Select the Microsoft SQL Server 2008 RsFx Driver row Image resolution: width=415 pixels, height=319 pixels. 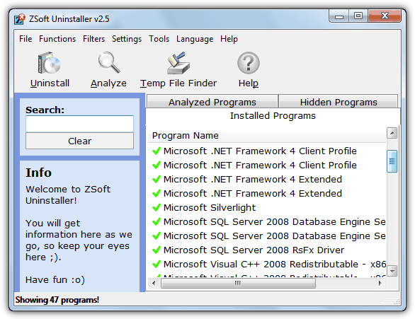coord(267,250)
